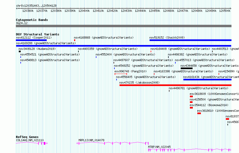Open the nsv4497607 variant label

143,60
